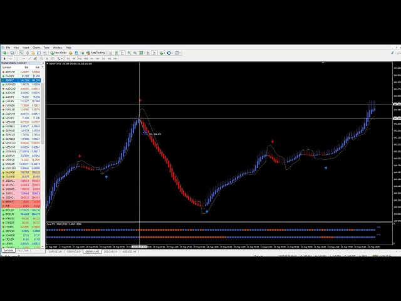Toggle the AutoTrading button
Viewport: 401px width, 301px height.
(x=97, y=53)
